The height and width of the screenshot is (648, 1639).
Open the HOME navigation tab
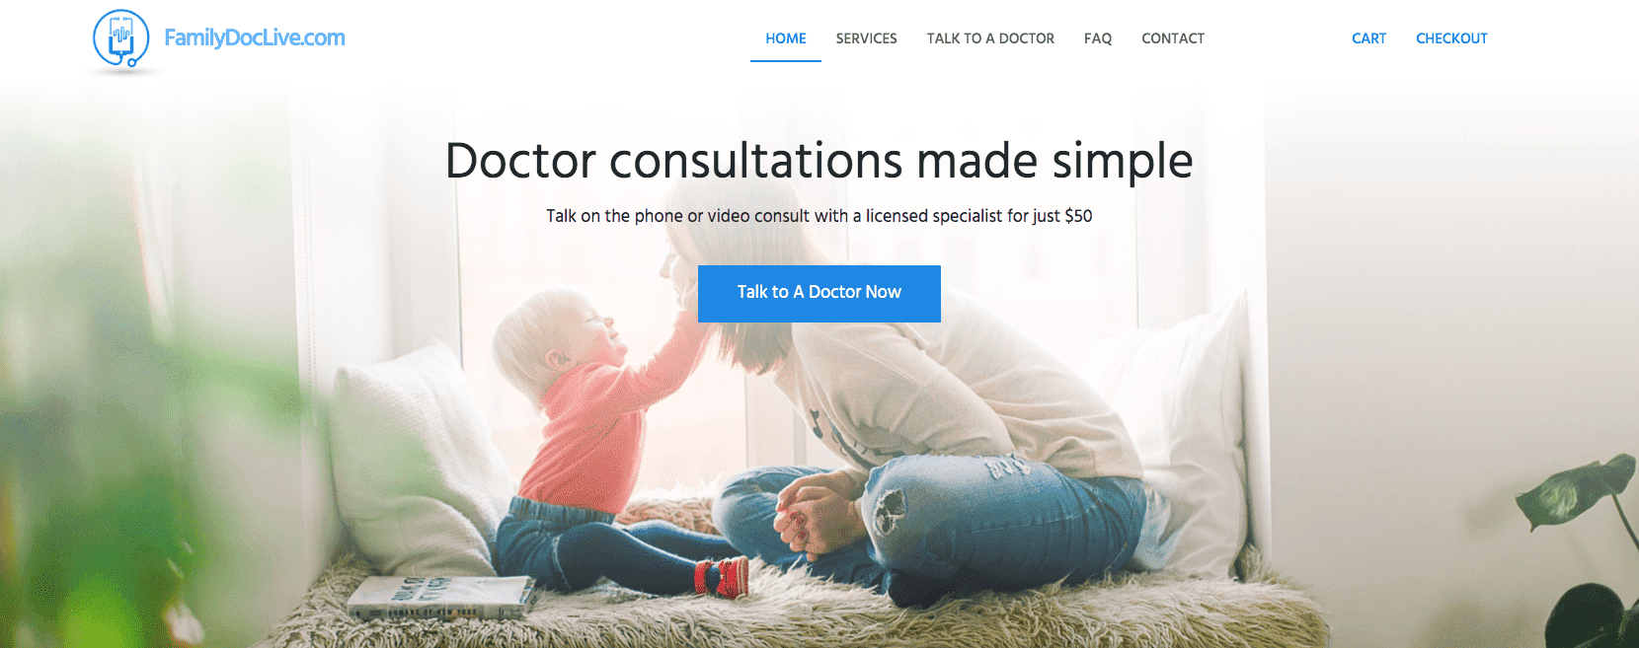point(786,38)
